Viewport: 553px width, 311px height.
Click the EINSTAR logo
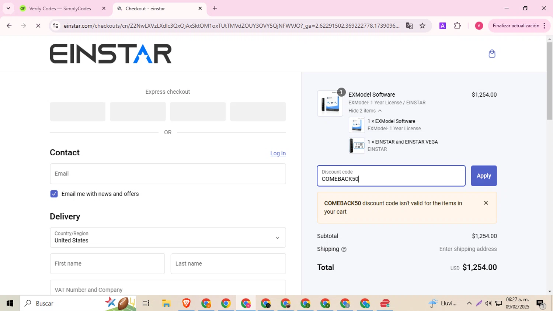(111, 53)
